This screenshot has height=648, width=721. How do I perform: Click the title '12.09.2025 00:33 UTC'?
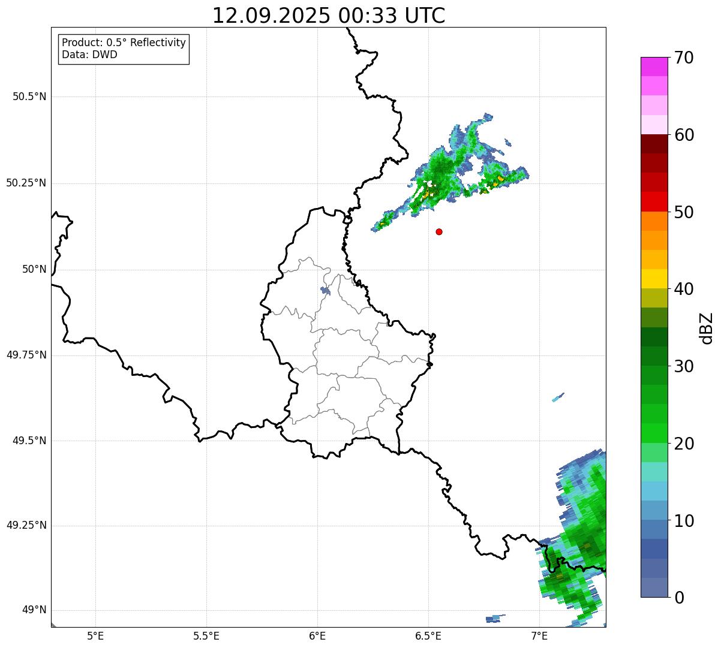[329, 16]
